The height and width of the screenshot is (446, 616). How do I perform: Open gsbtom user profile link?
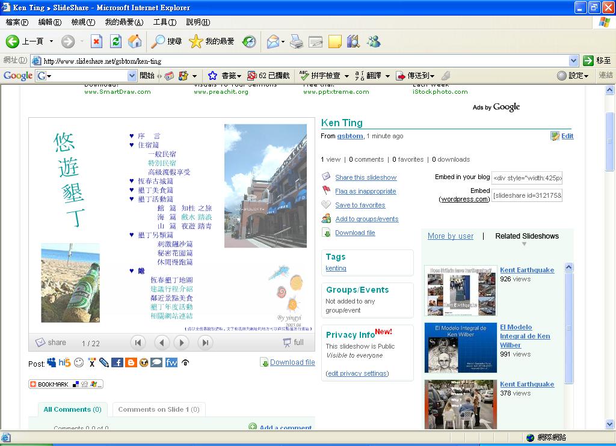pyautogui.click(x=350, y=136)
